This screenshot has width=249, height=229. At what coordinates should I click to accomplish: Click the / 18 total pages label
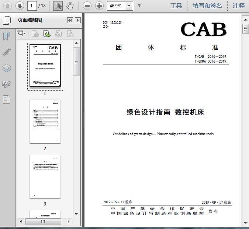tap(42, 6)
